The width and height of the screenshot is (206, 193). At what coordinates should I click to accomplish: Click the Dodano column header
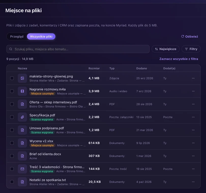(x=141, y=68)
